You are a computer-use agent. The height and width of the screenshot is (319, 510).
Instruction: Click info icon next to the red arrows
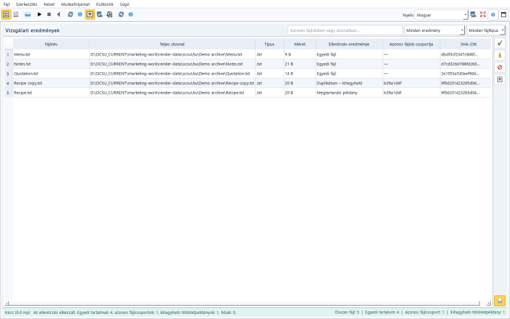coord(493,15)
